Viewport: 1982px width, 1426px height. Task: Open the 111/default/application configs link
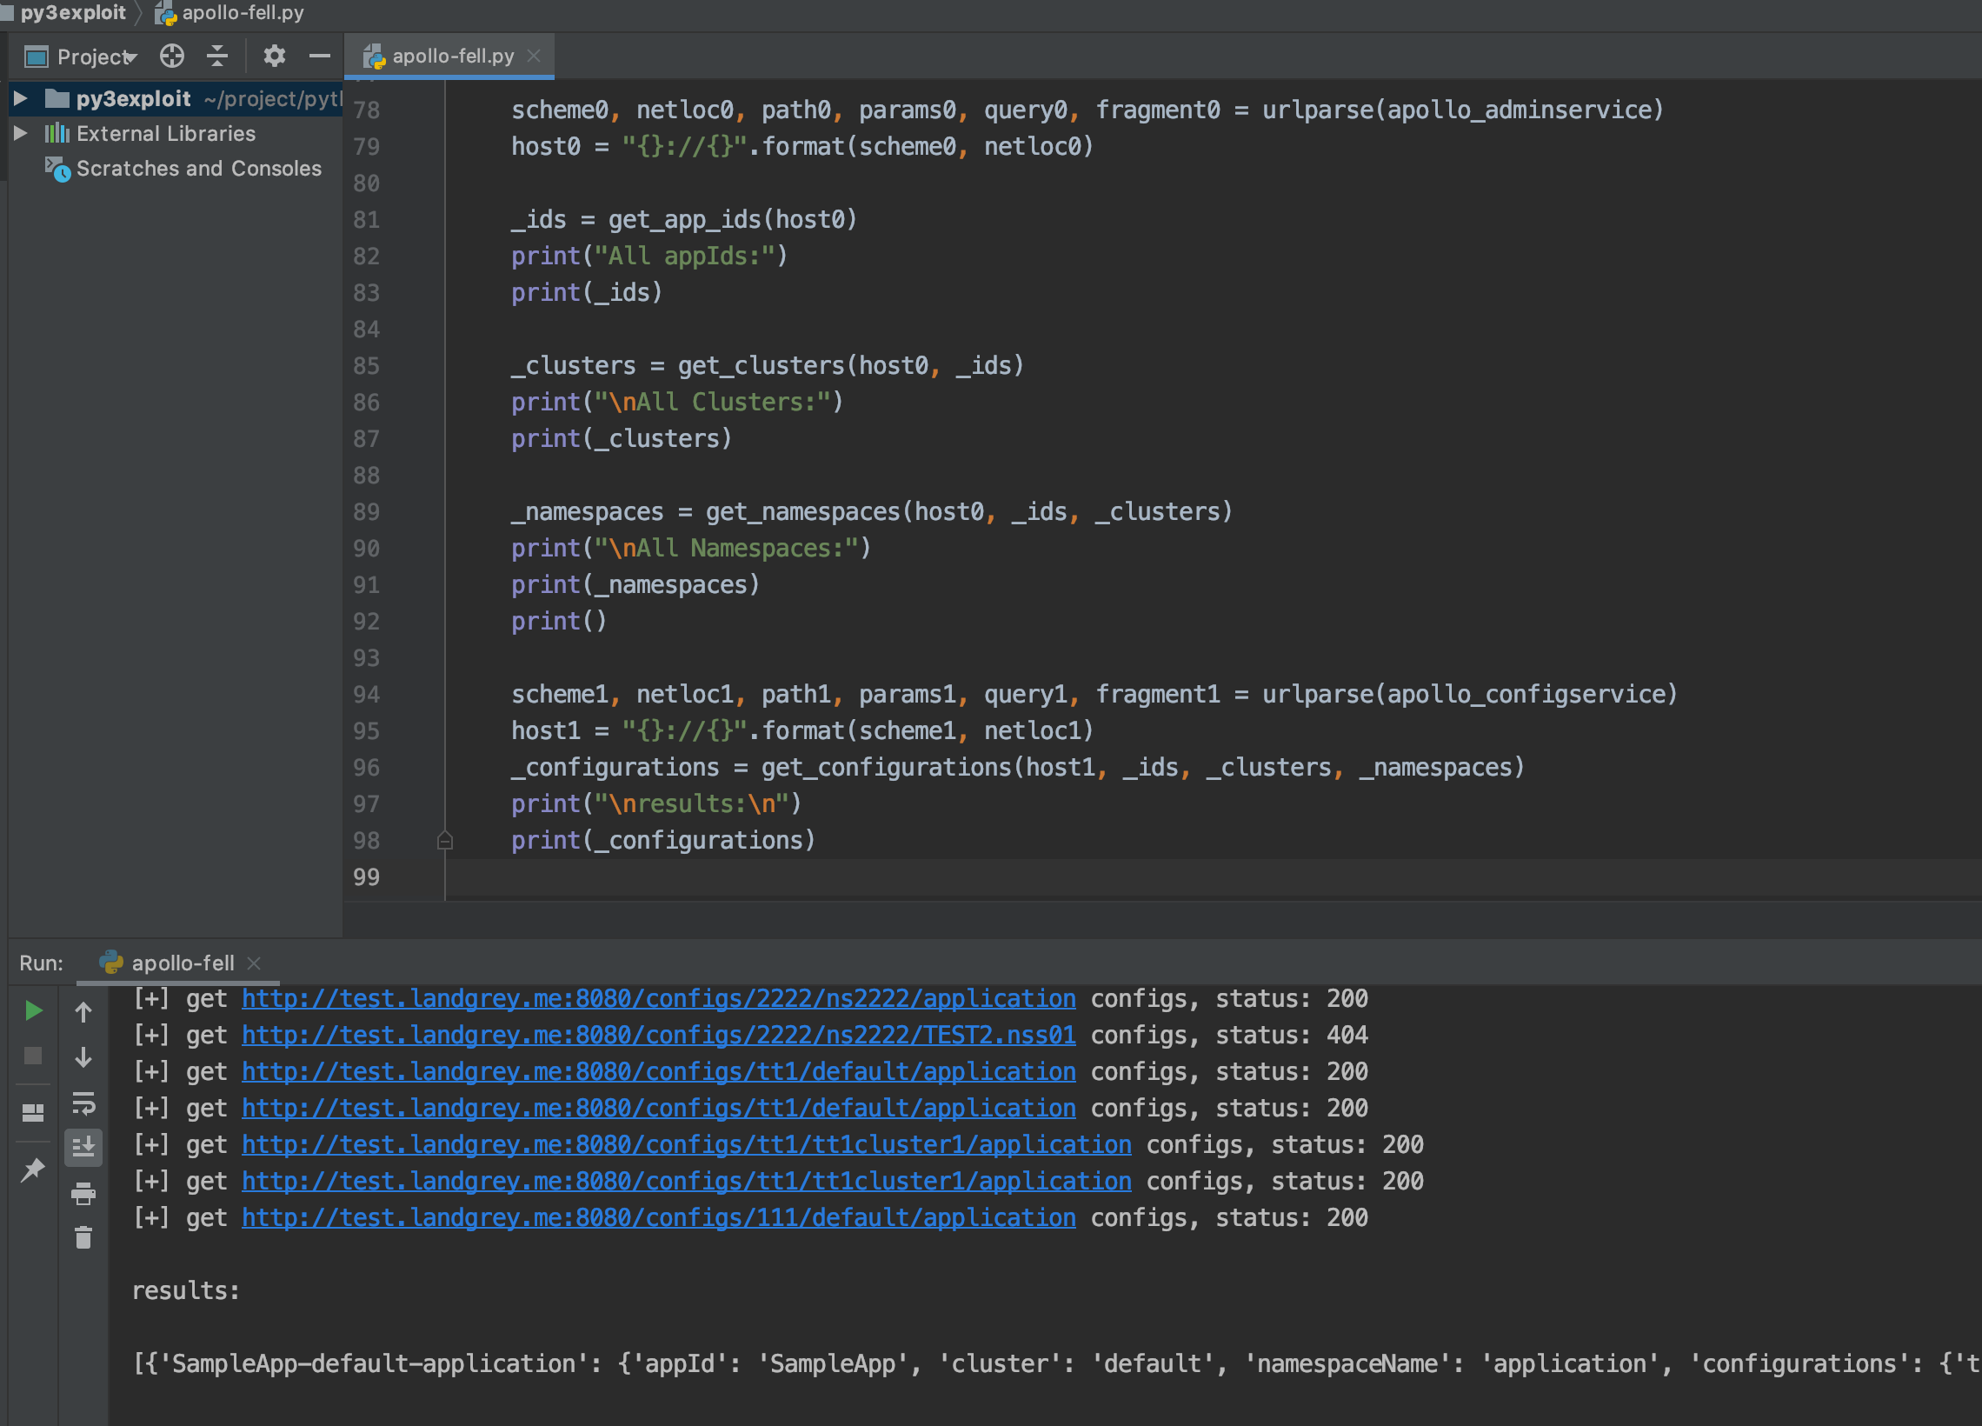(x=658, y=1218)
